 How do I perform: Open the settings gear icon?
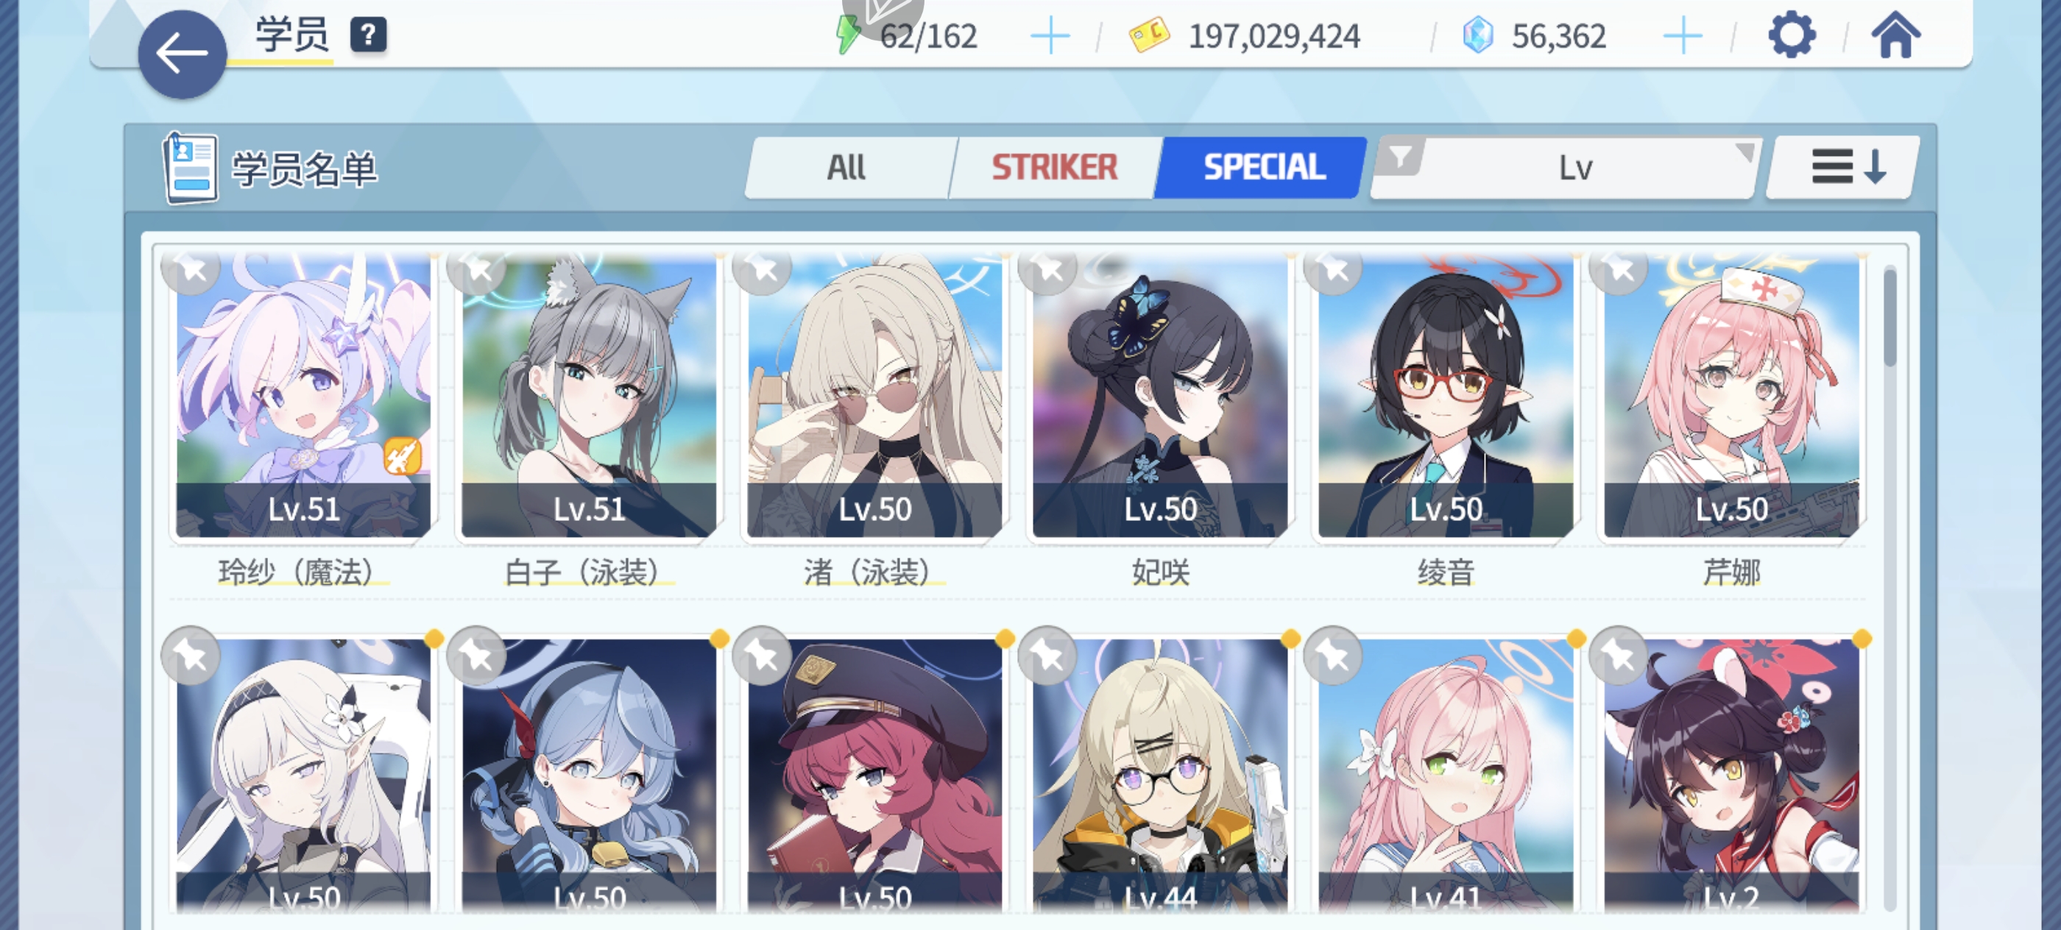1791,35
